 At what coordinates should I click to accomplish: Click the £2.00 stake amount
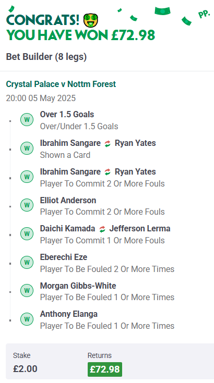pyautogui.click(x=25, y=368)
